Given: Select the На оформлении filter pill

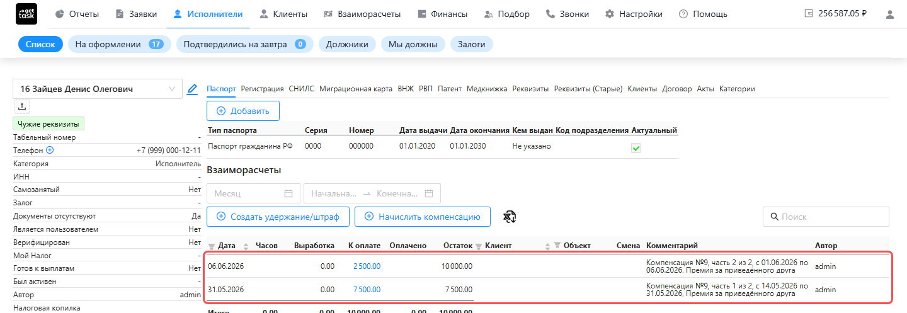Looking at the screenshot, I should tap(119, 44).
